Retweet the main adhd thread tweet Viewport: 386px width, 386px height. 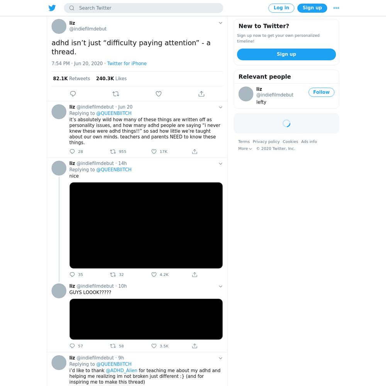[116, 94]
